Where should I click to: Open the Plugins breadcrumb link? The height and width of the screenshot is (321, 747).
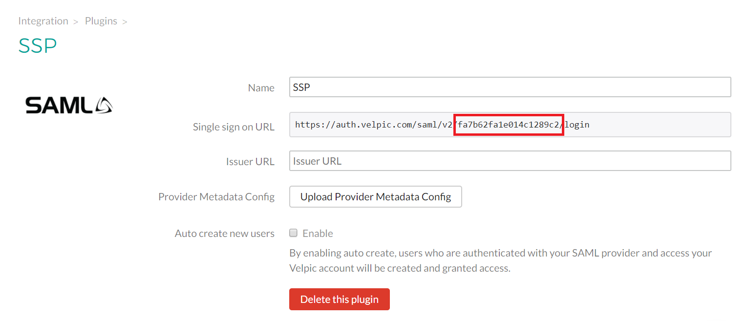[x=101, y=21]
